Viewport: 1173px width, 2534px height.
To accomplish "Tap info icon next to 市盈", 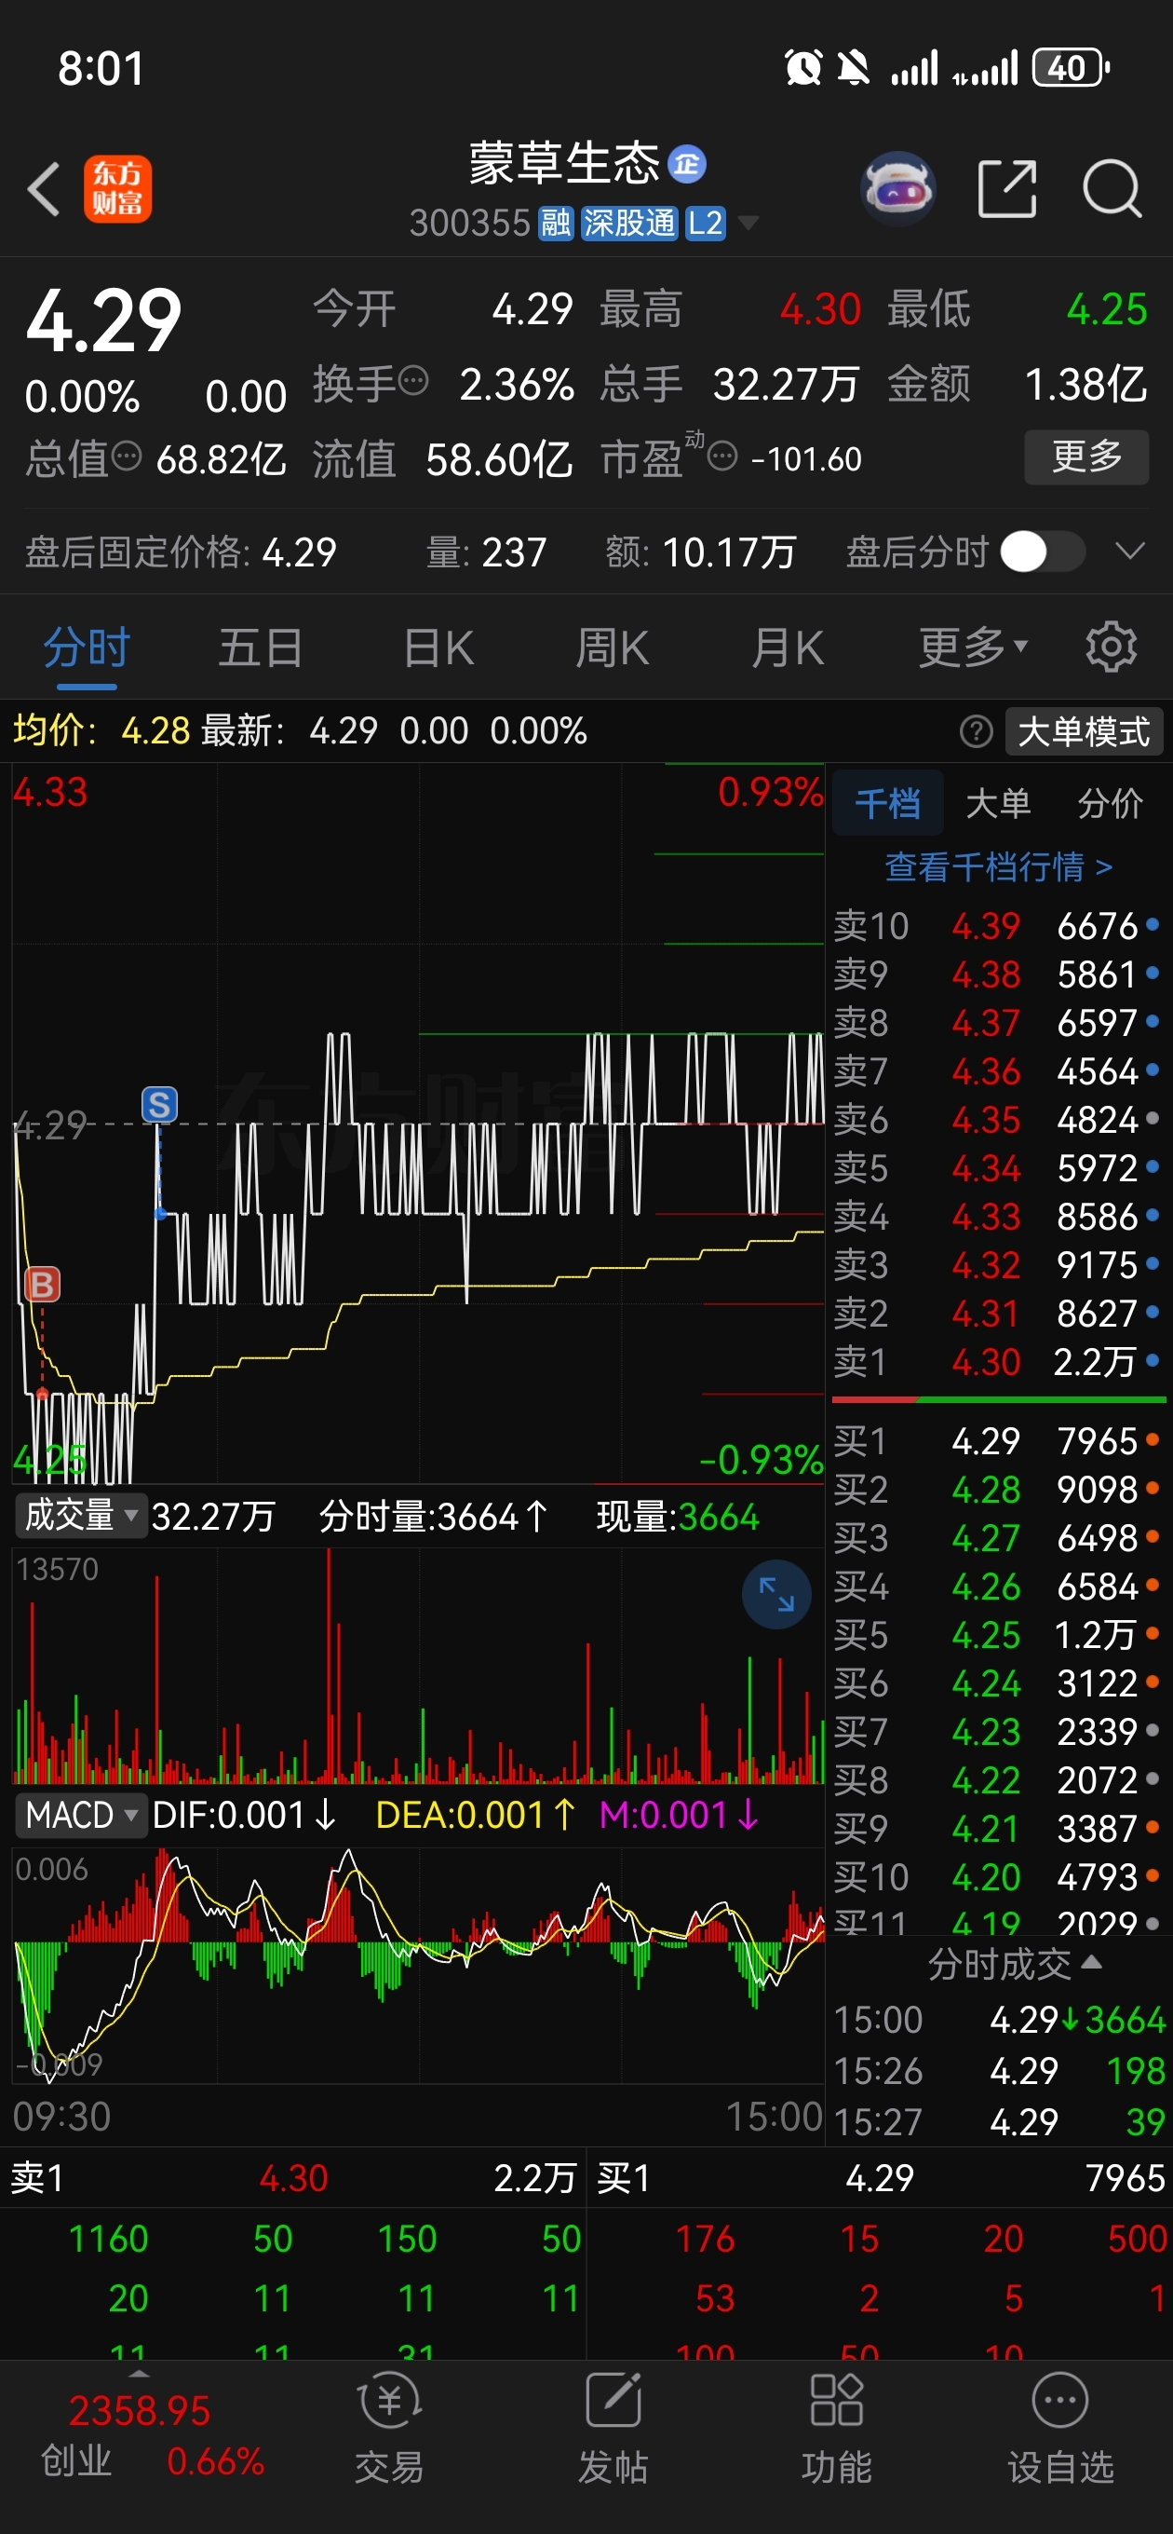I will click(721, 456).
